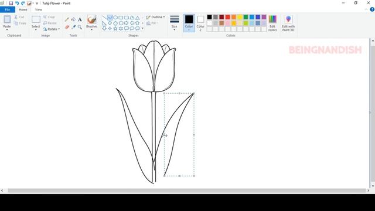Viewport: 375px width, 211px height.
Task: Activate the Color 2 background box
Action: coord(200,23)
